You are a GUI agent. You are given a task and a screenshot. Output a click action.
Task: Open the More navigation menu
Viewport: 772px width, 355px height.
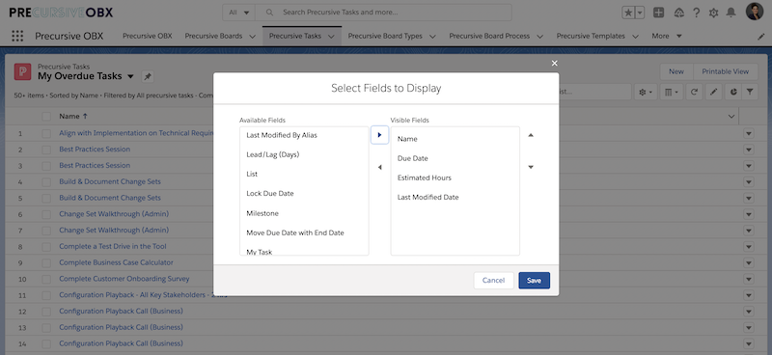[667, 36]
